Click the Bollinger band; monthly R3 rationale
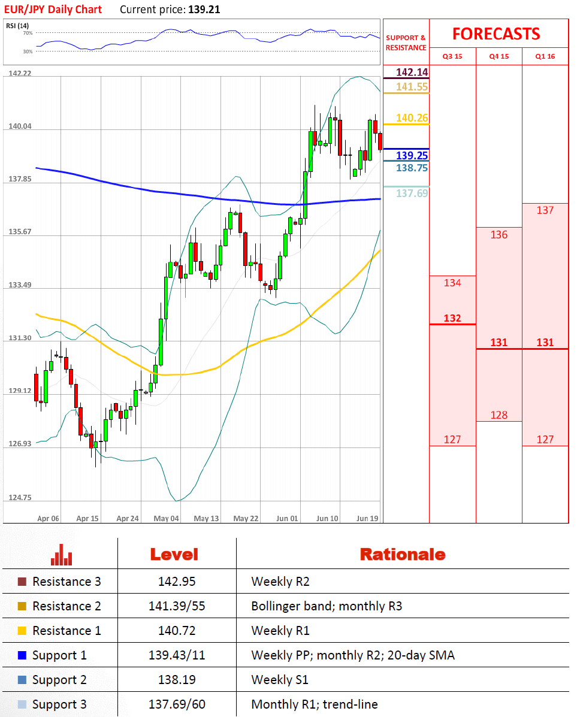577x717 pixels. pos(327,606)
